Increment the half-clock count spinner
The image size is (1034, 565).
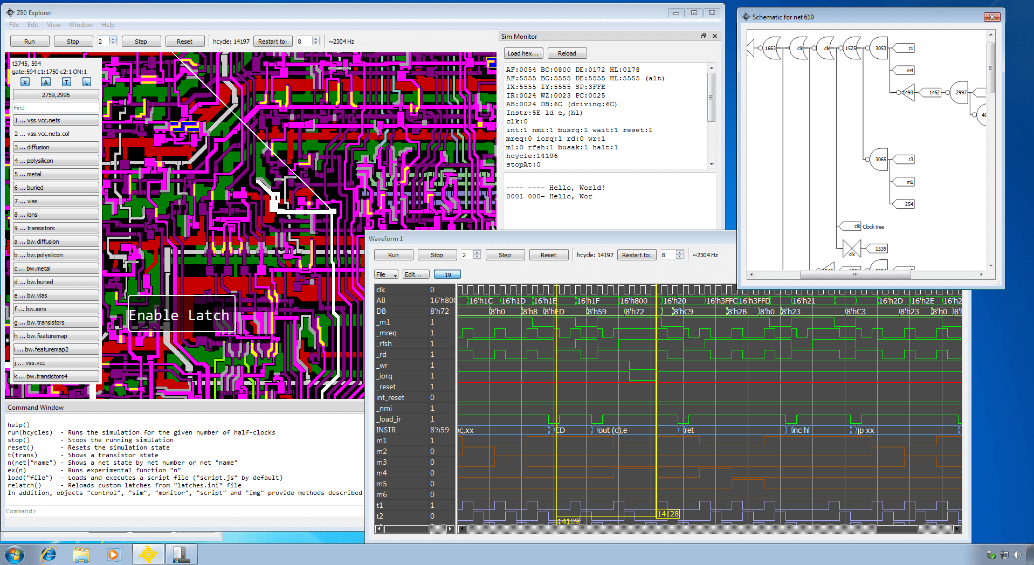pyautogui.click(x=113, y=38)
